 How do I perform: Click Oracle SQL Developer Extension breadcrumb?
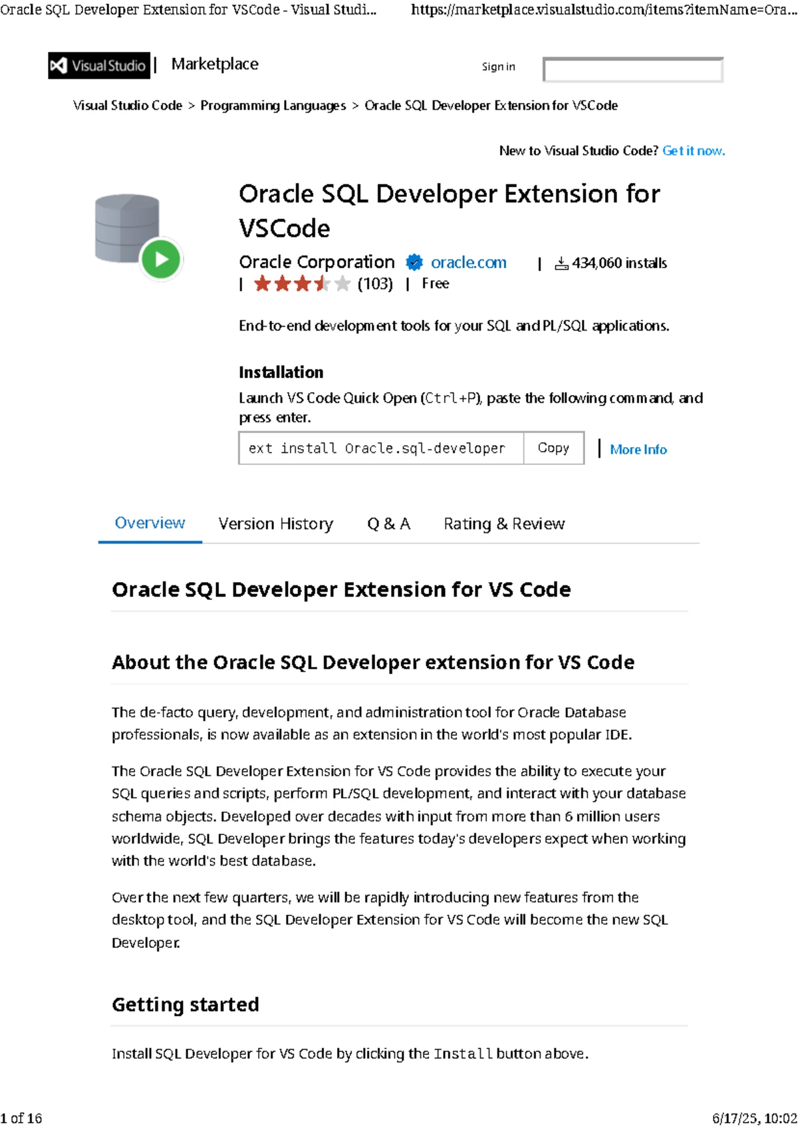[x=491, y=106]
